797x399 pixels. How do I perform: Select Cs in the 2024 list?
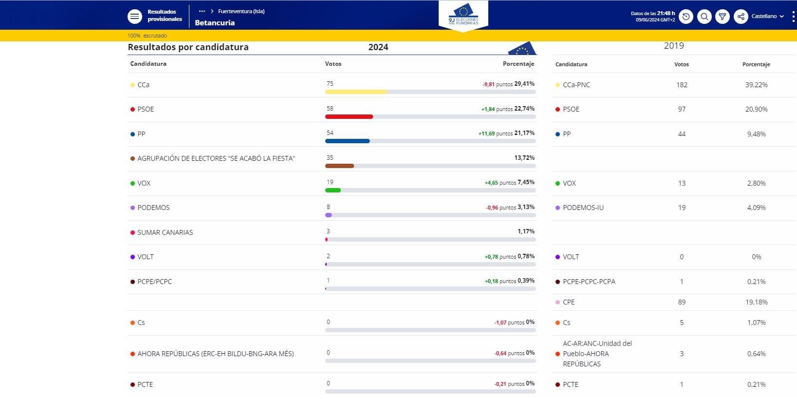click(x=141, y=323)
